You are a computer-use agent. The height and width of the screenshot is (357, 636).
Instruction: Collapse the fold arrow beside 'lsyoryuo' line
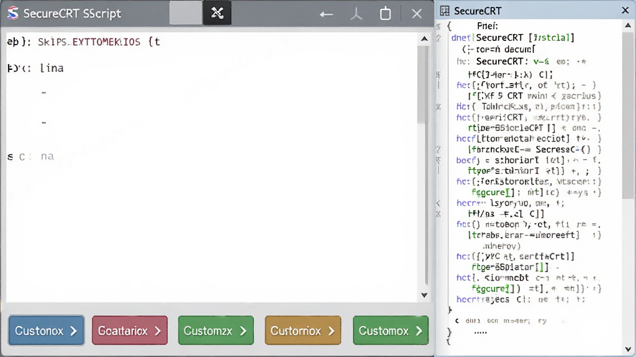438,203
